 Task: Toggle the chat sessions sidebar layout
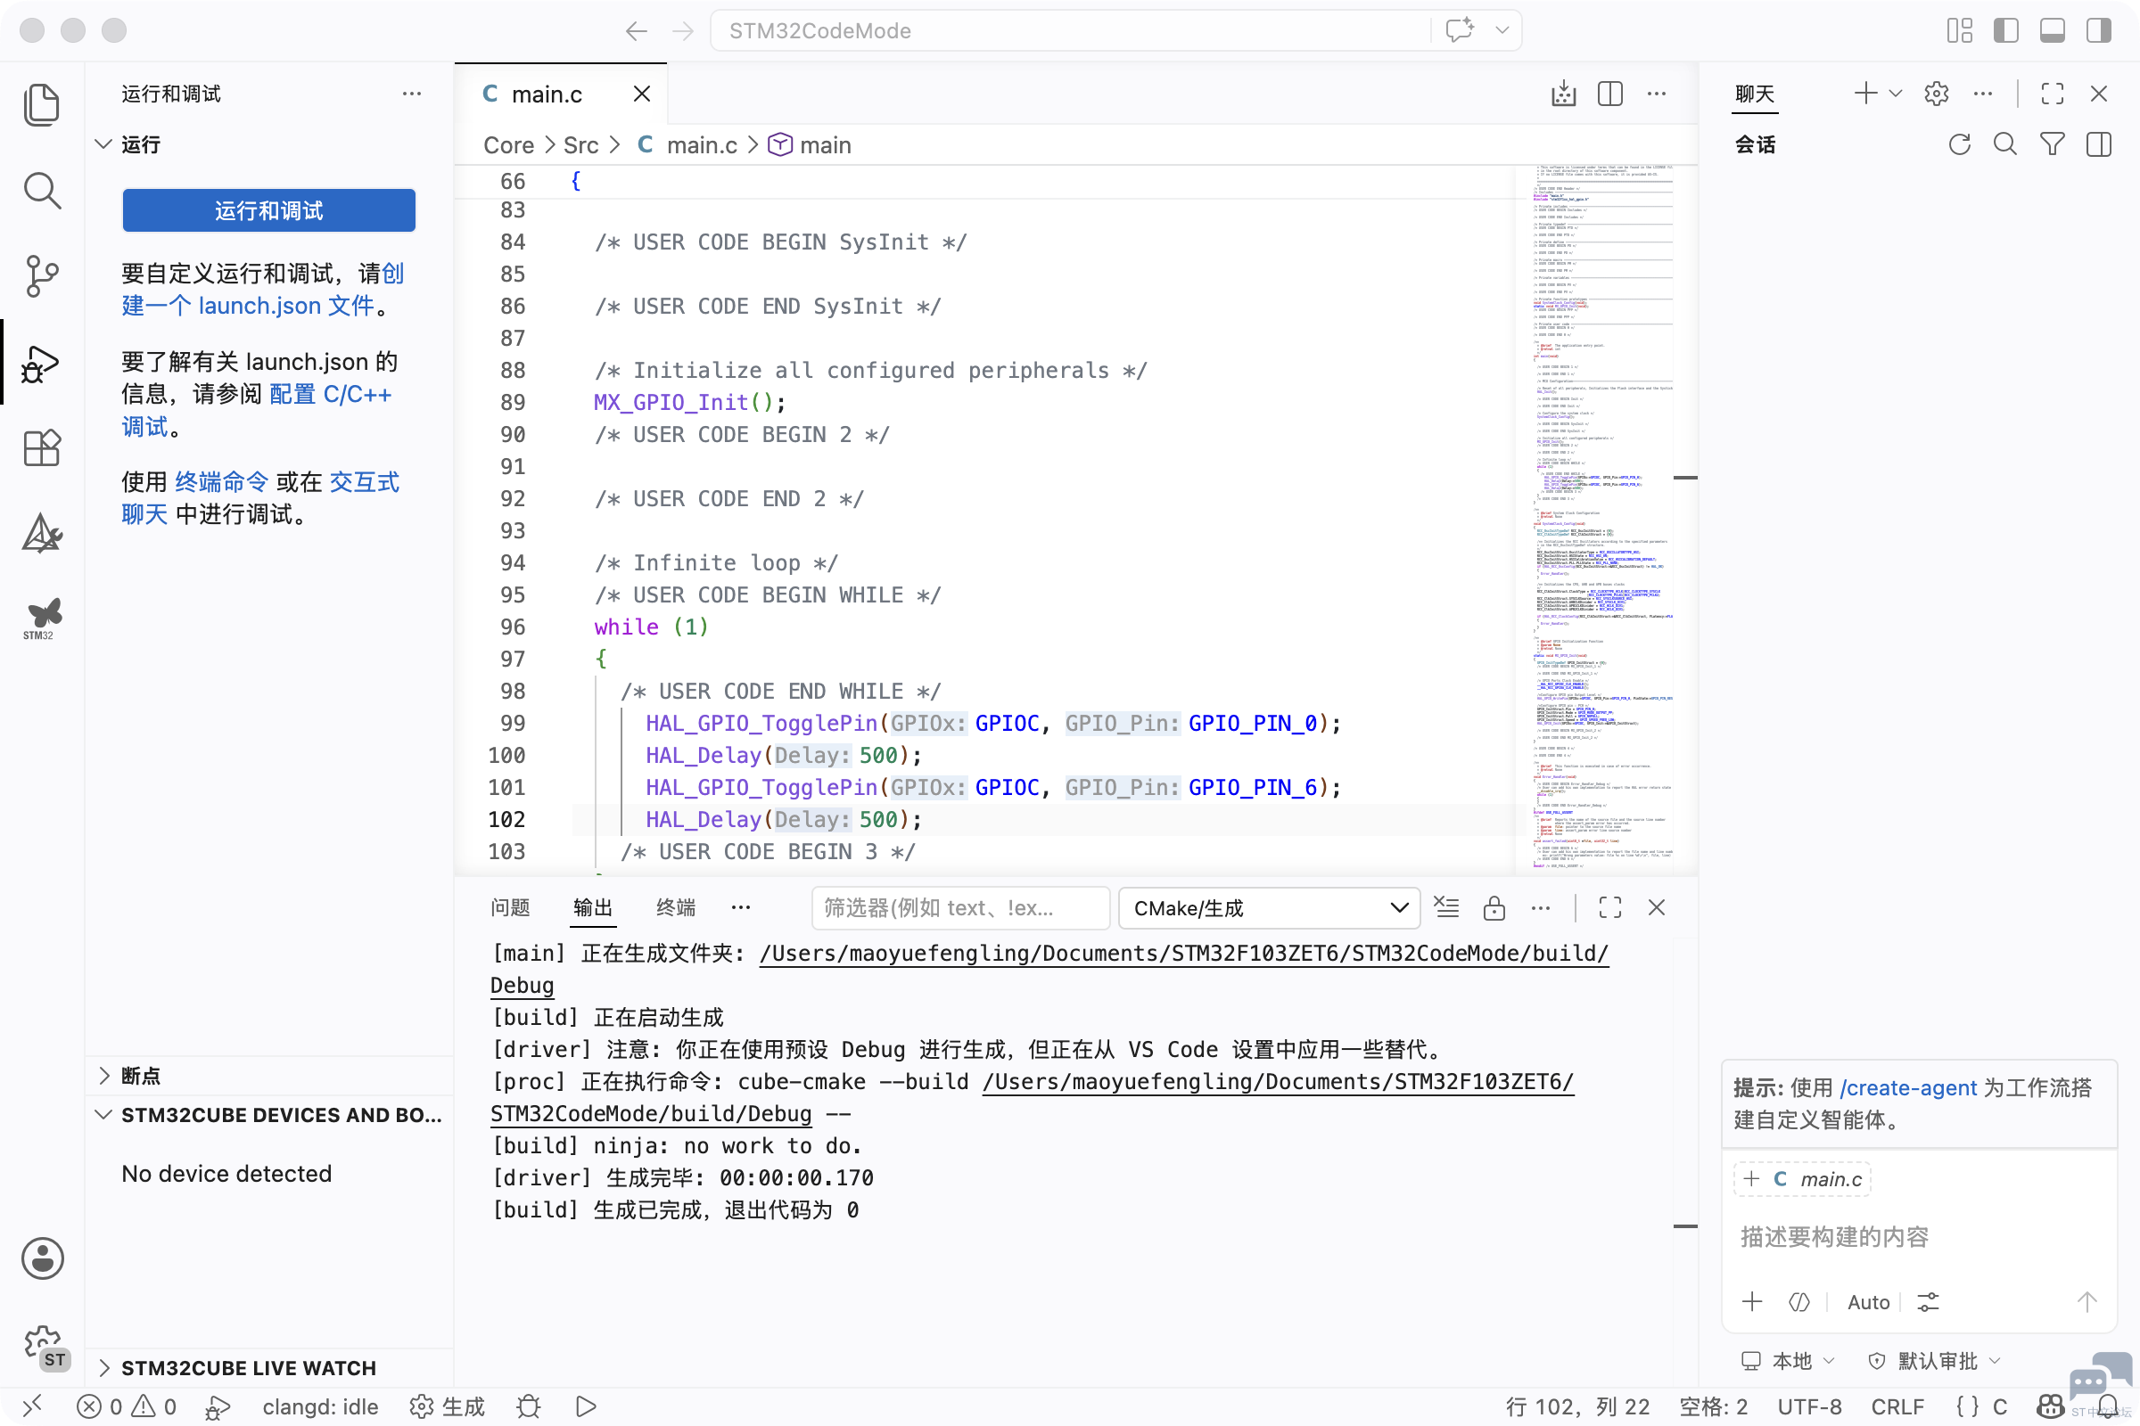click(x=2098, y=144)
